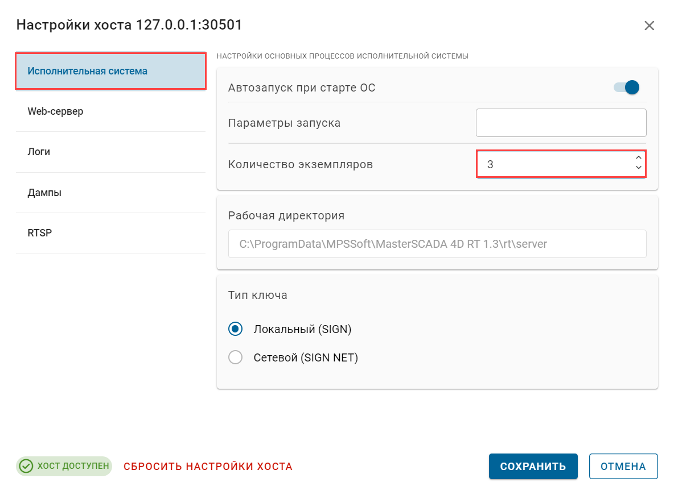Image resolution: width=674 pixels, height=495 pixels.
Task: Click the green checkmark icon in the status badge
Action: click(26, 466)
